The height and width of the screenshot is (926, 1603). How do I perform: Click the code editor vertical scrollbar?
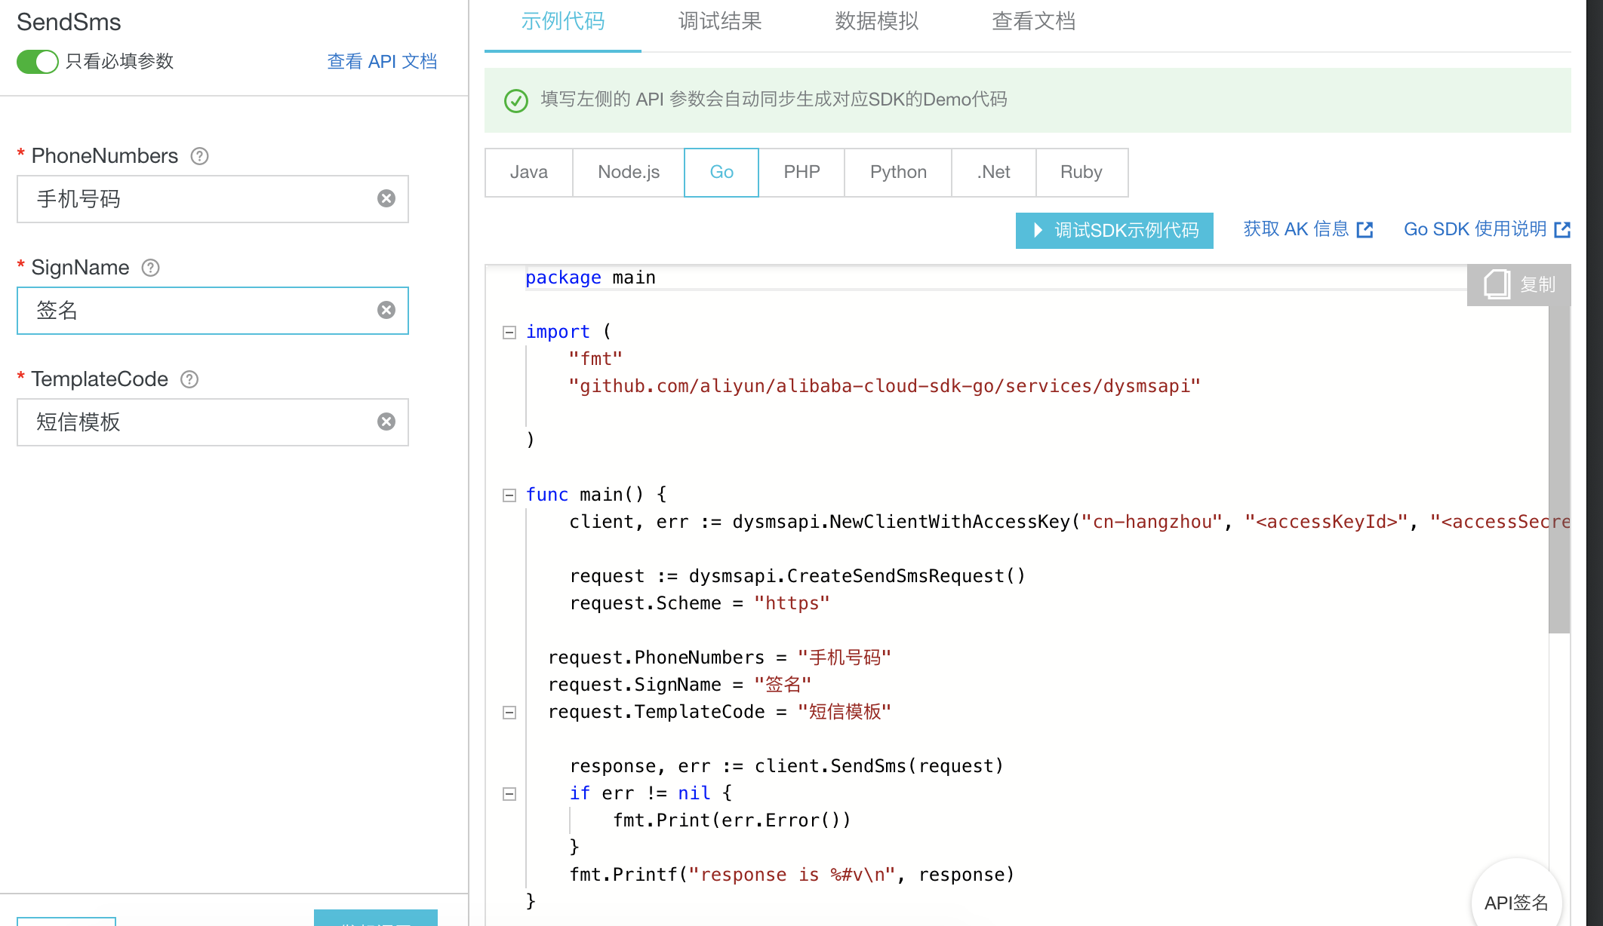pos(1558,468)
